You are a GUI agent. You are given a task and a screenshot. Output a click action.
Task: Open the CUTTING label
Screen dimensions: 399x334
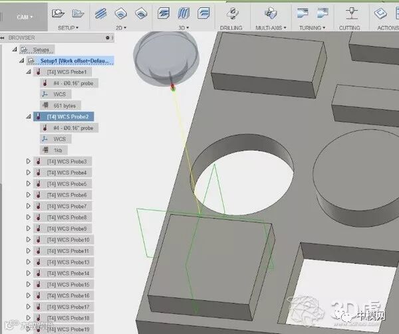[x=349, y=28]
